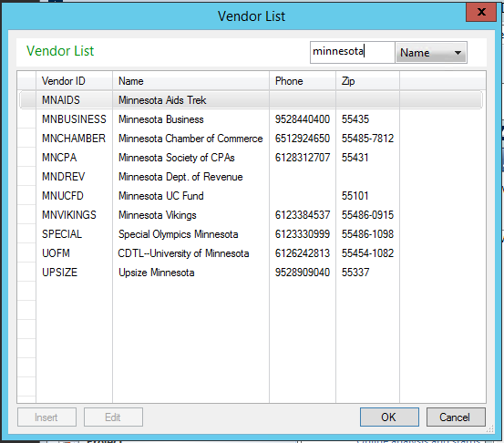Click phone number 9528440400

303,119
